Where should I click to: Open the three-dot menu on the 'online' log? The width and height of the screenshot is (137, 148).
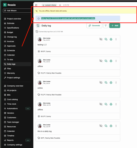click(x=116, y=83)
